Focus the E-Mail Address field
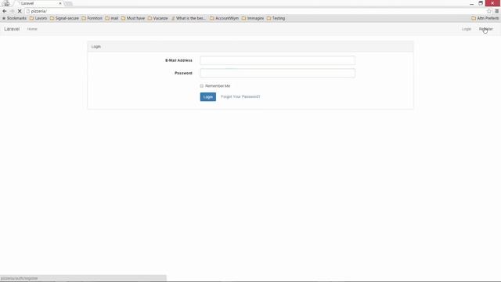Viewport: 501px width, 282px height. tap(277, 60)
